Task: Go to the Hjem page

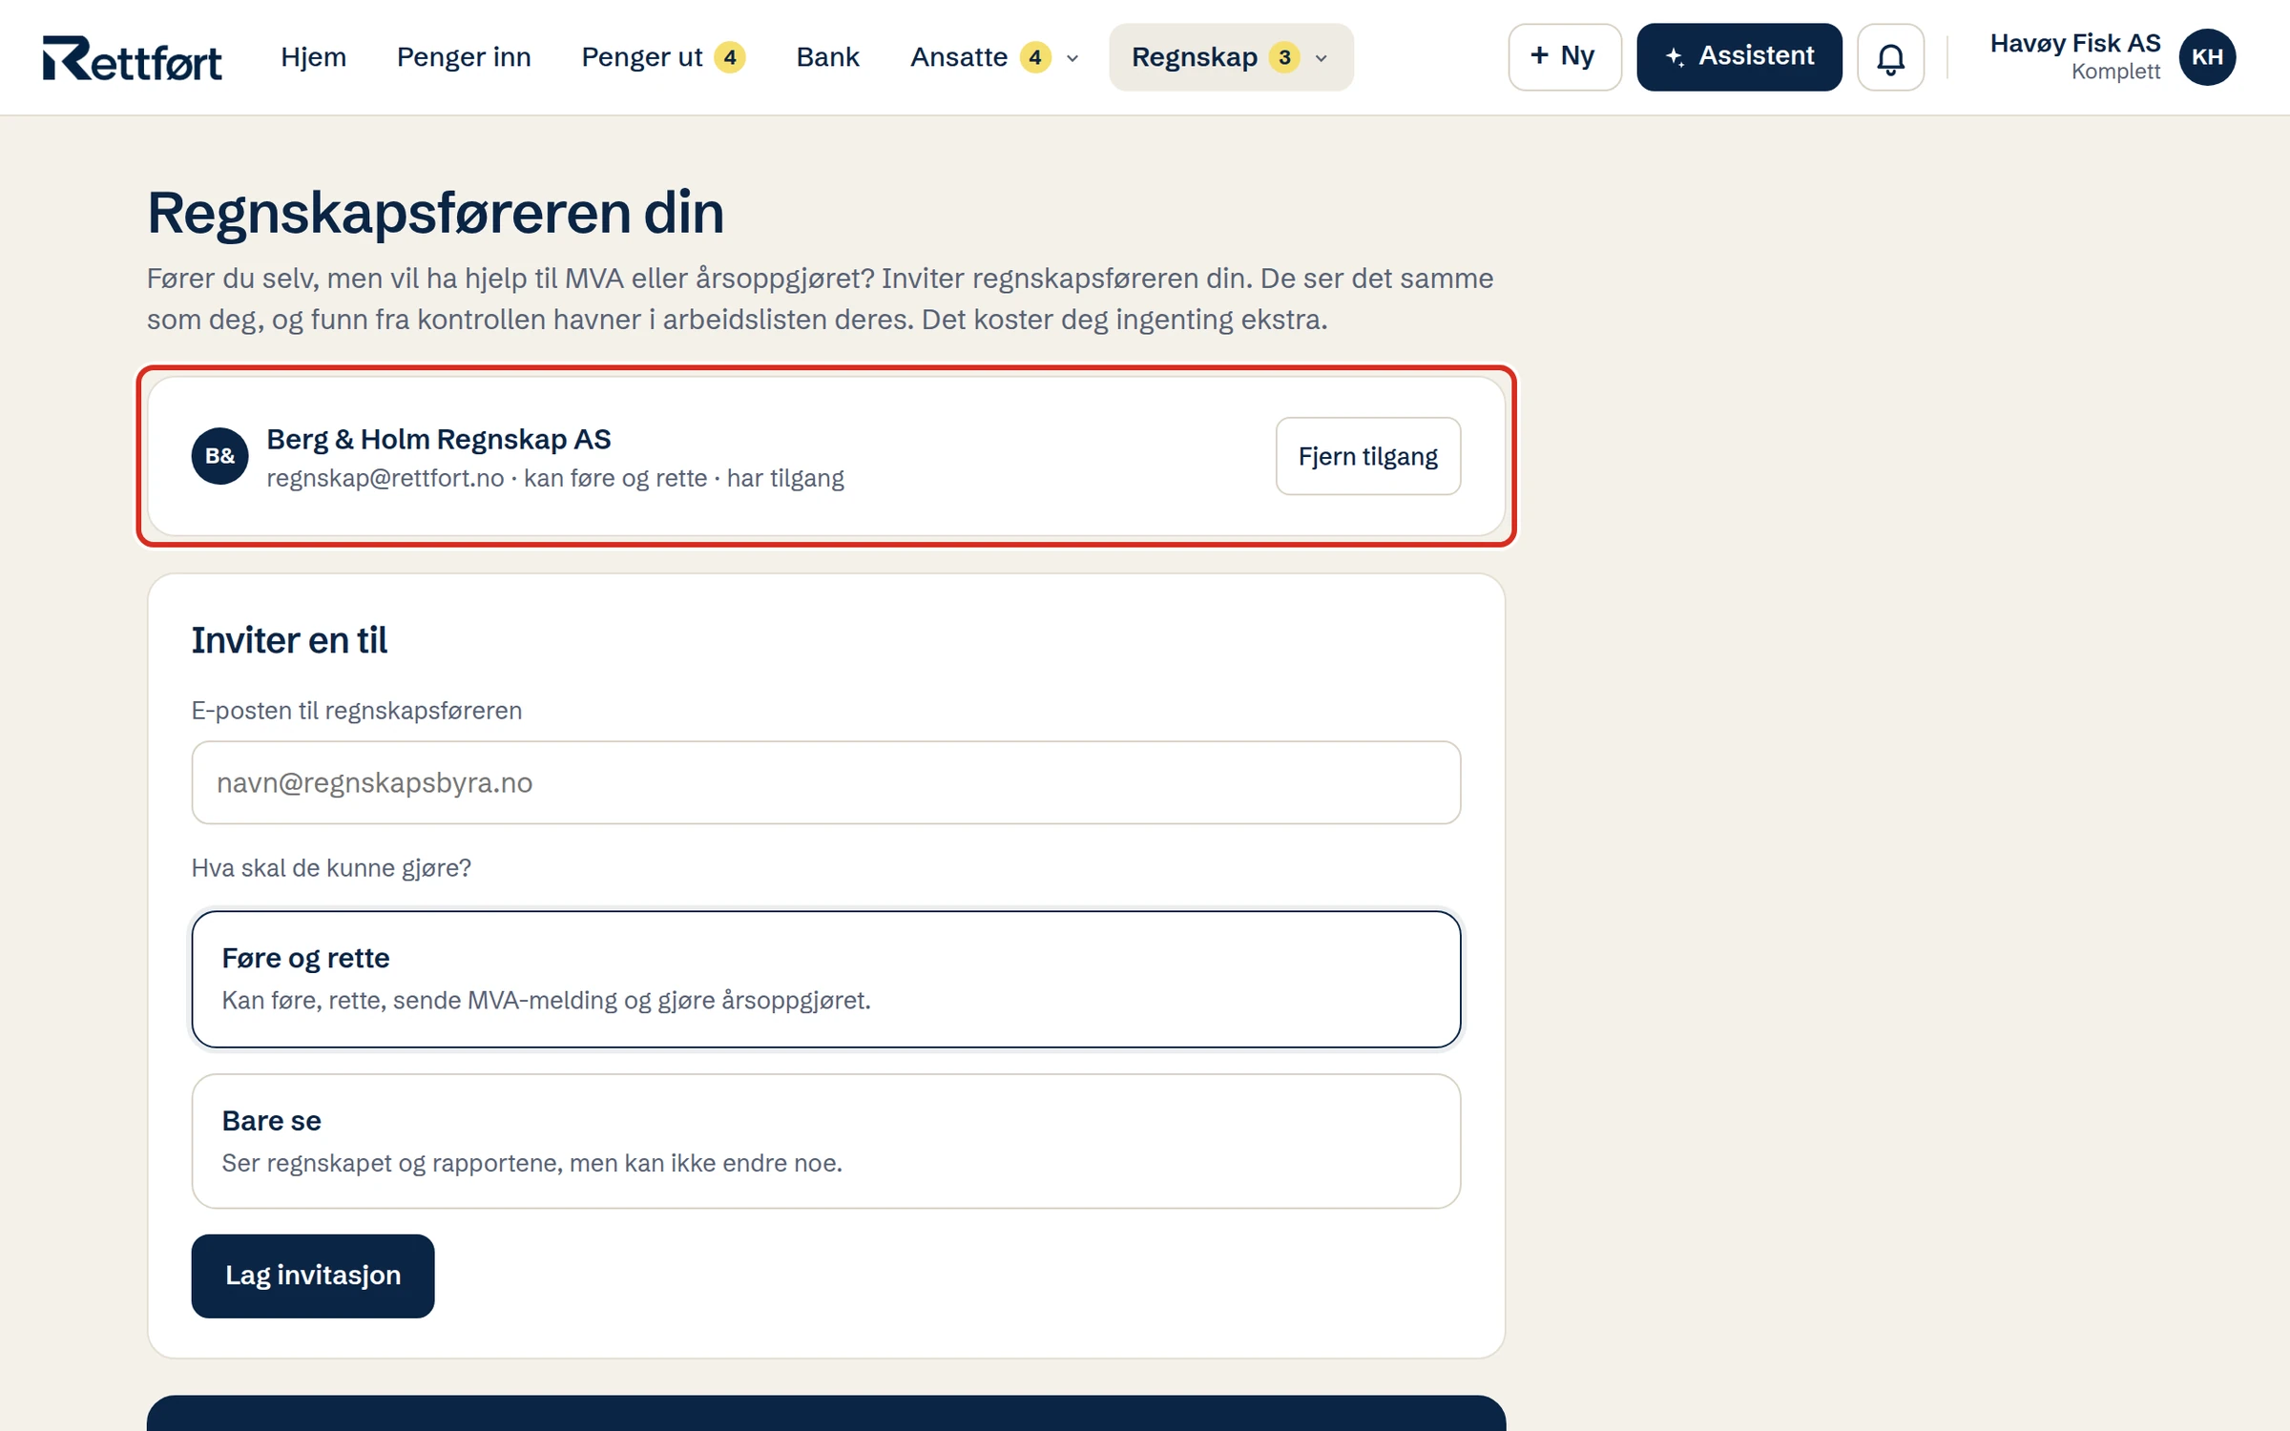Action: pos(313,57)
